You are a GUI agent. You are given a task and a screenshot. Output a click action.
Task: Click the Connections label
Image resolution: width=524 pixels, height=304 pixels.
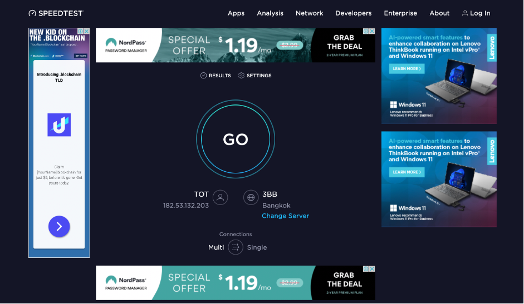(x=236, y=235)
